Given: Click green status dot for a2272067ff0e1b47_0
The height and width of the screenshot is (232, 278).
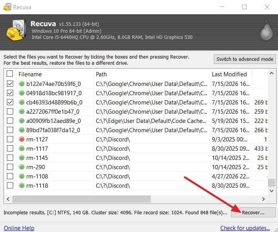Looking at the screenshot, I should 22,111.
